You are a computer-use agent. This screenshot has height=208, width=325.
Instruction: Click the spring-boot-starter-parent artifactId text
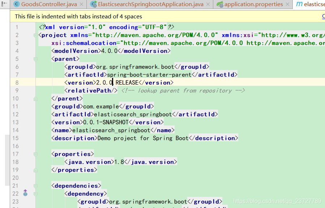(149, 75)
